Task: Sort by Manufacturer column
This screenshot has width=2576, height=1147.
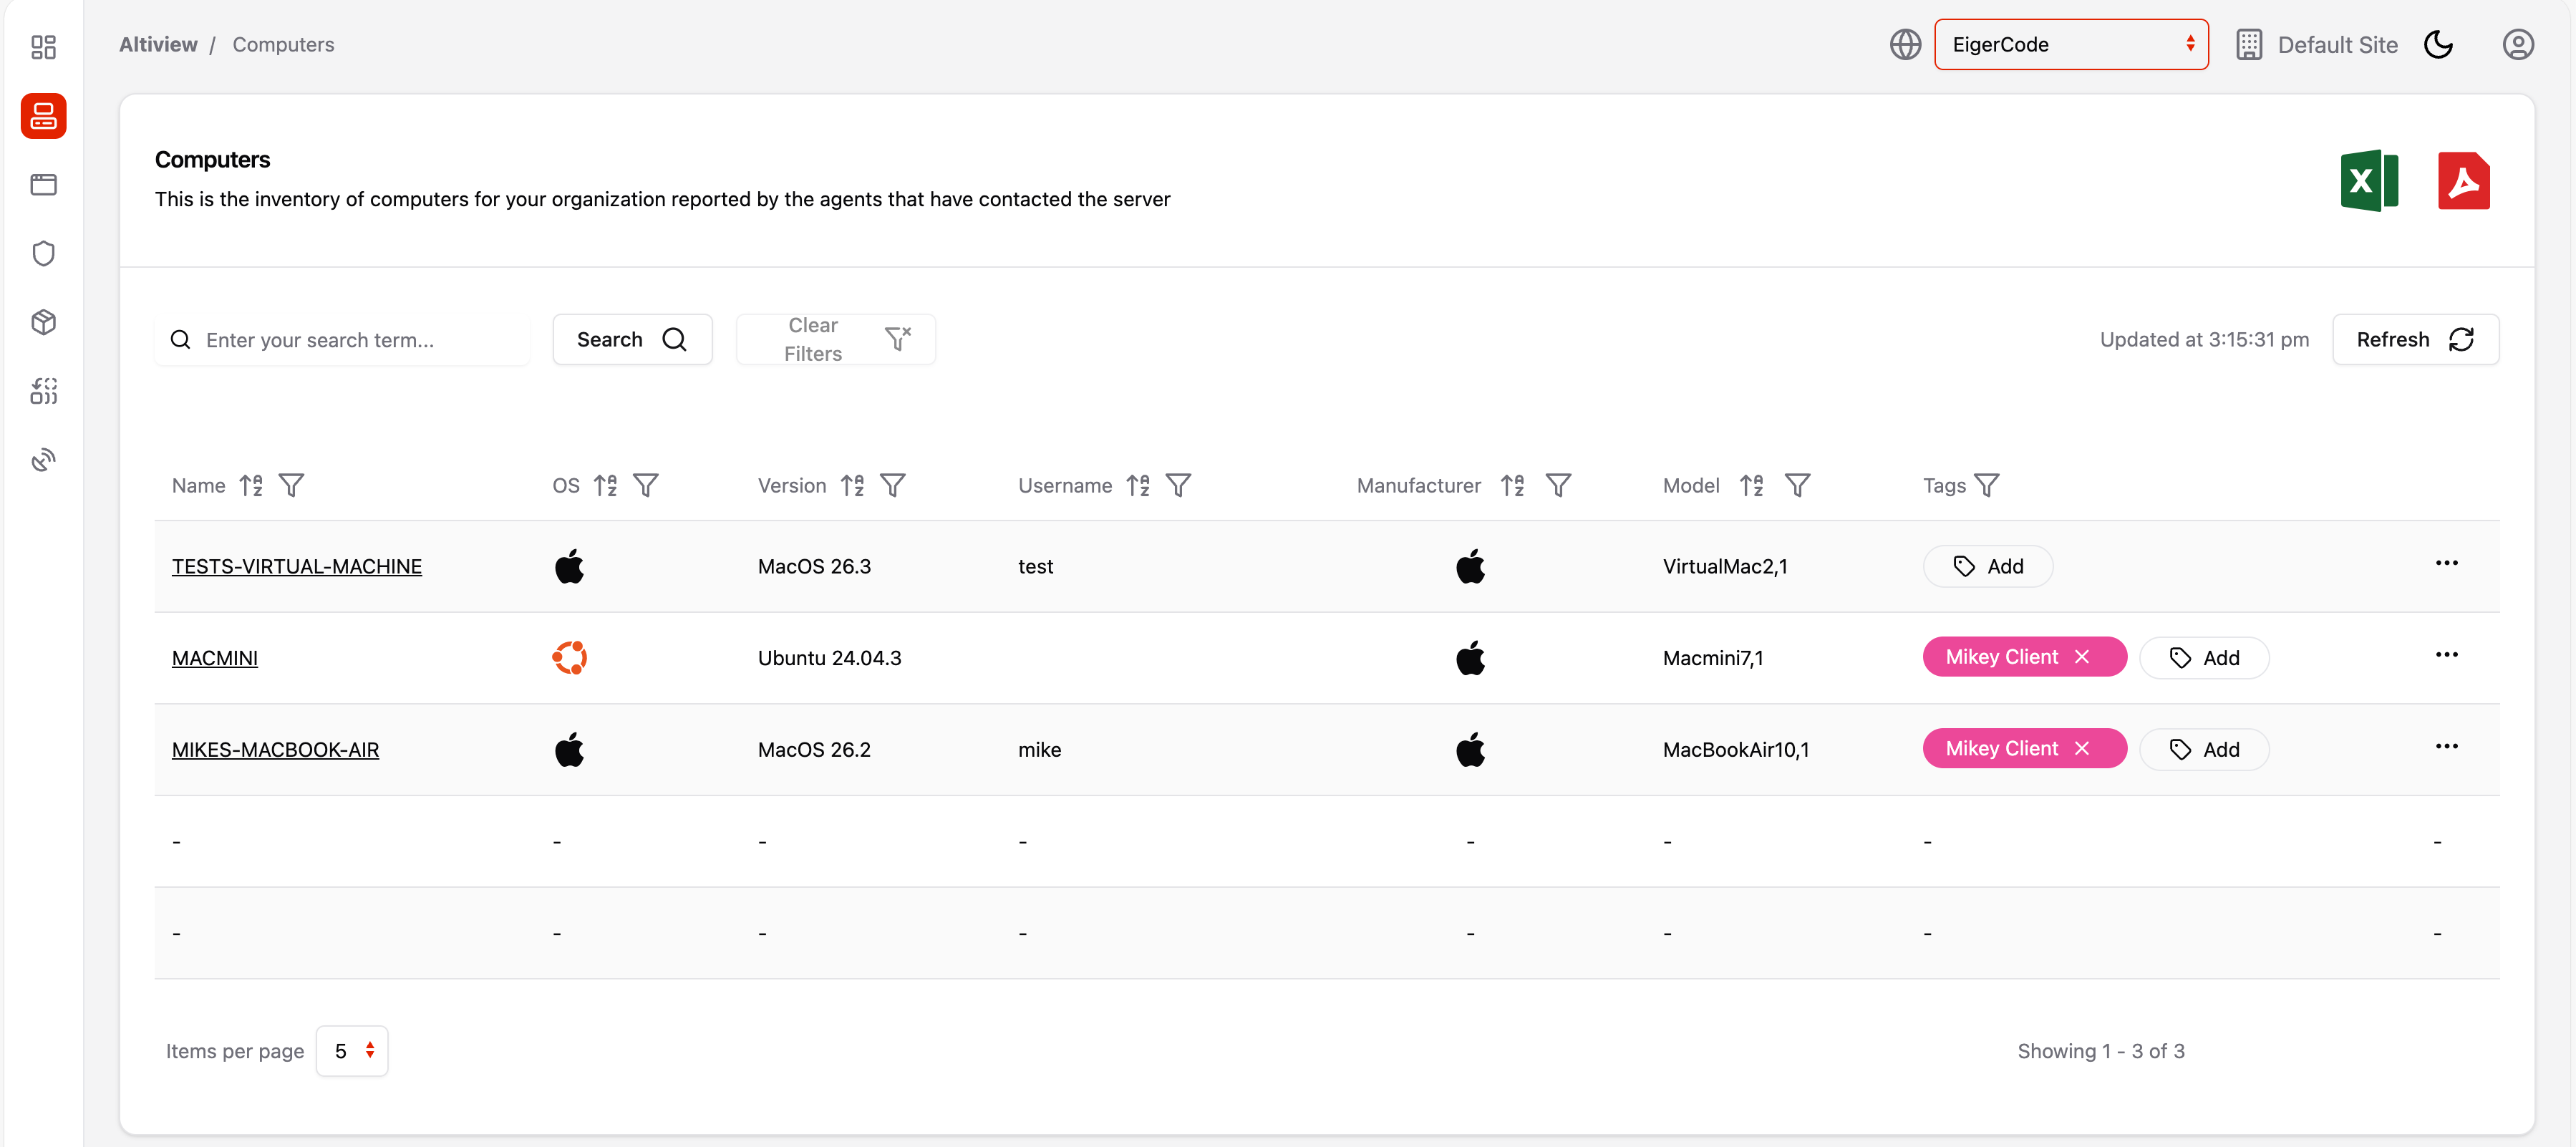Action: (x=1512, y=486)
